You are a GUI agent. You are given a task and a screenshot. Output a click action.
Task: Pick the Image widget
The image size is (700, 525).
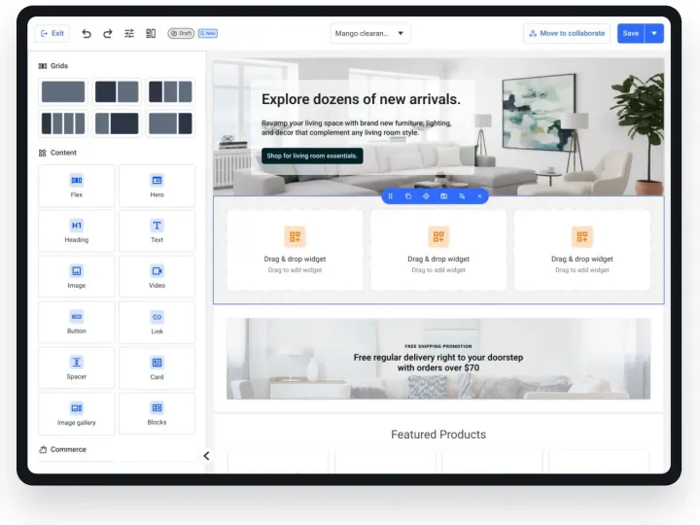(77, 277)
